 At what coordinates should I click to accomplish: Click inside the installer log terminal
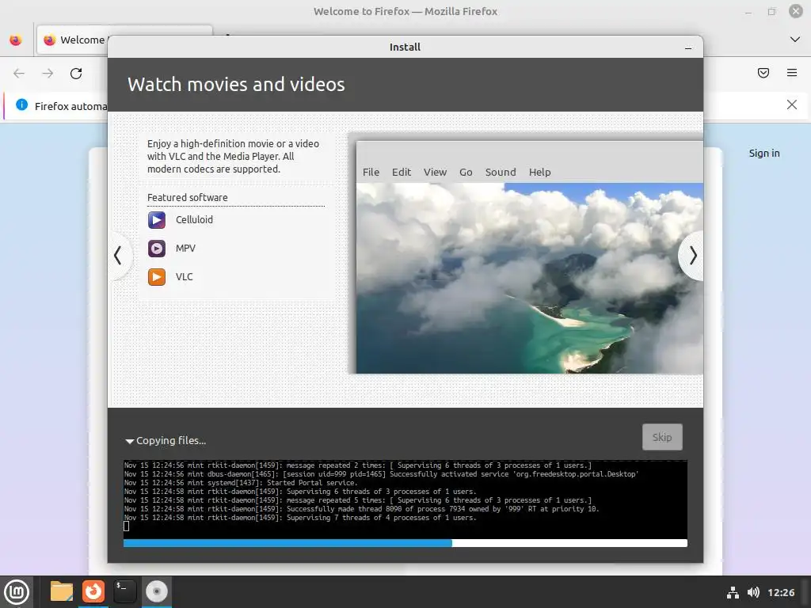(x=405, y=500)
